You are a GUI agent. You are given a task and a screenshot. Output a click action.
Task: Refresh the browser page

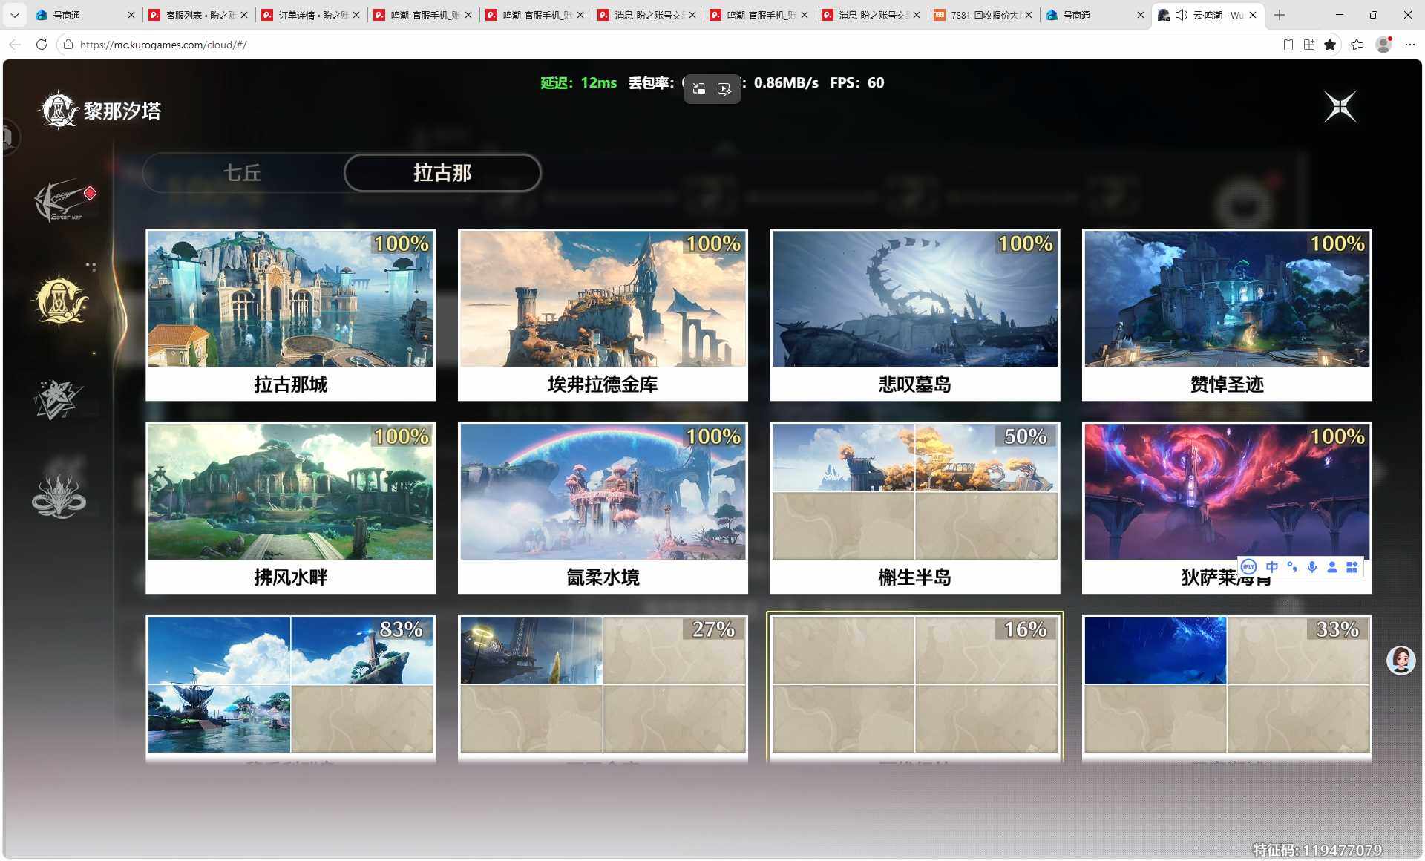pyautogui.click(x=42, y=45)
